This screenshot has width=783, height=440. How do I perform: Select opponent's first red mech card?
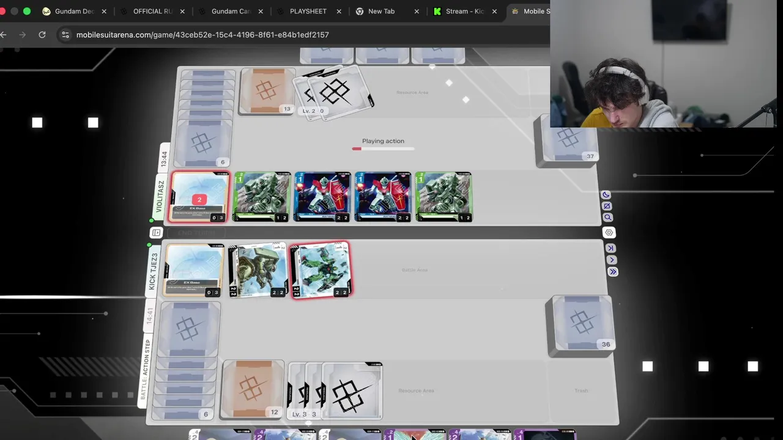[x=322, y=197]
